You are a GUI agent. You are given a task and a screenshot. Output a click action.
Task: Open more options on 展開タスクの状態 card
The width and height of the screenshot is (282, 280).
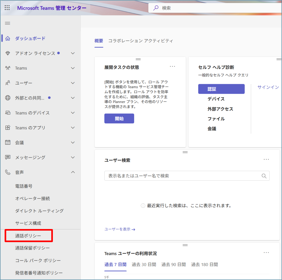[x=172, y=66]
